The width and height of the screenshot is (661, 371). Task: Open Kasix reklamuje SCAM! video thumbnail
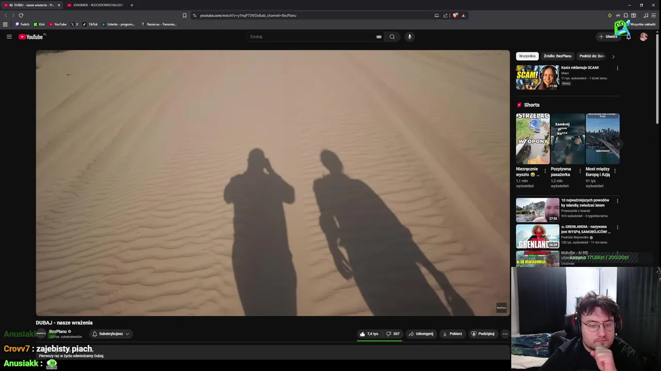click(538, 77)
